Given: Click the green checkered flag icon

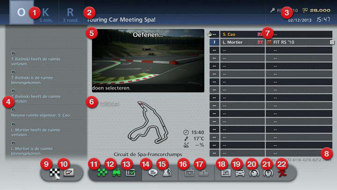Looking at the screenshot, I should pos(102,172).
